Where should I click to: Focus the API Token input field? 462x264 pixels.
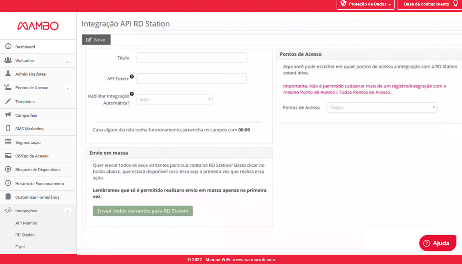click(191, 79)
